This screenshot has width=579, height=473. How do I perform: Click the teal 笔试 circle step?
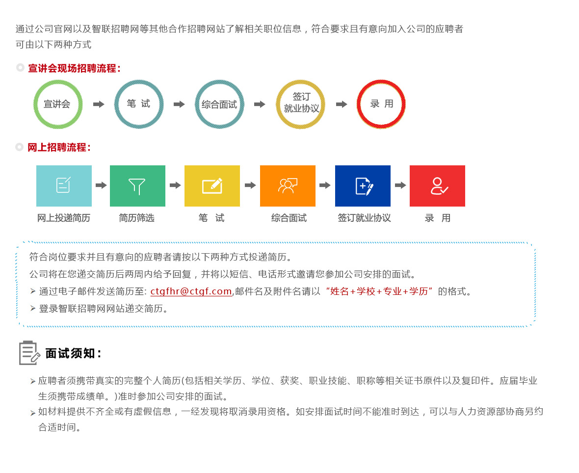click(138, 104)
